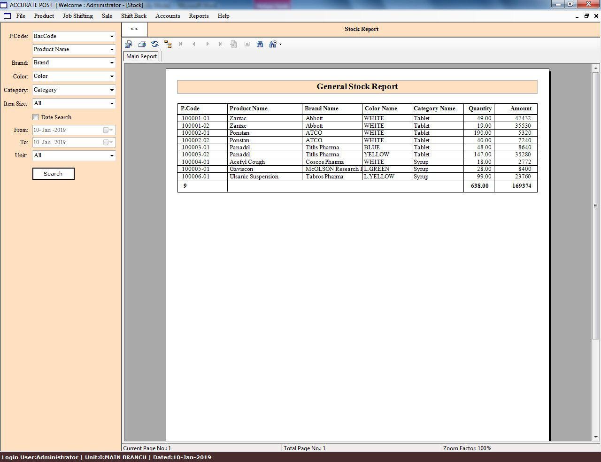
Task: Collapse the filter panel with << button
Action: [134, 29]
